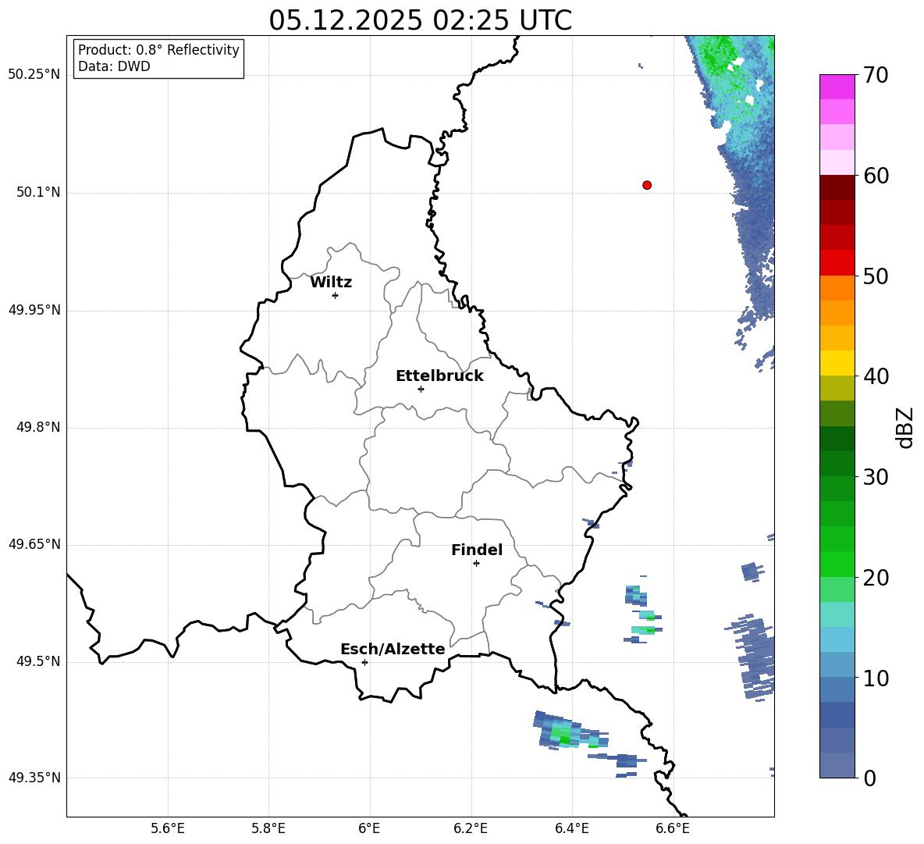Click the 60 tick on the colorbar
The image size is (924, 844).
click(876, 176)
